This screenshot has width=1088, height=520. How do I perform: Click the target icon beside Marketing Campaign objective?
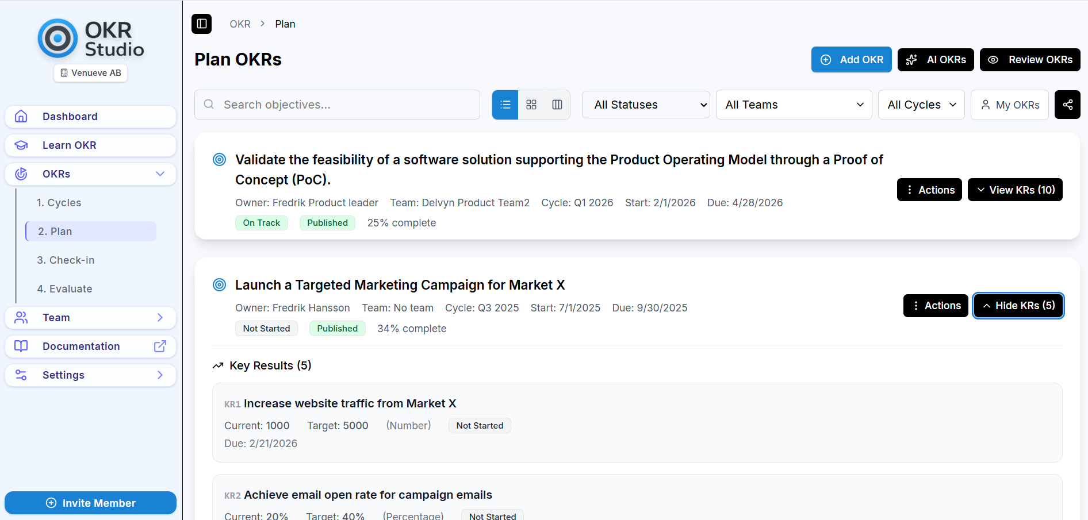(220, 285)
